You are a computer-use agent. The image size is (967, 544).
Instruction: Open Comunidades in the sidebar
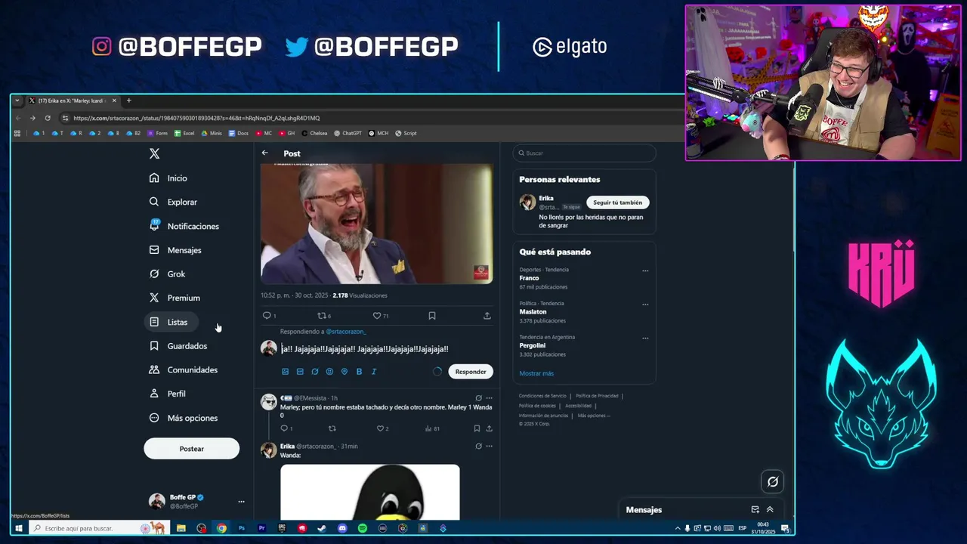click(x=183, y=369)
